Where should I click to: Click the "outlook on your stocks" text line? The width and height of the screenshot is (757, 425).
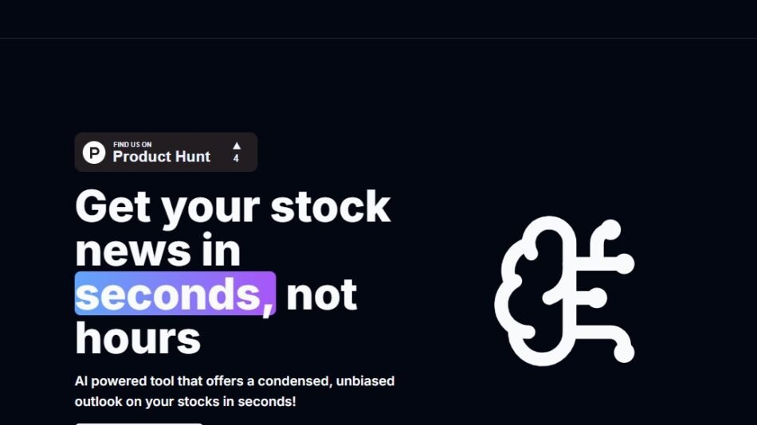click(x=185, y=402)
